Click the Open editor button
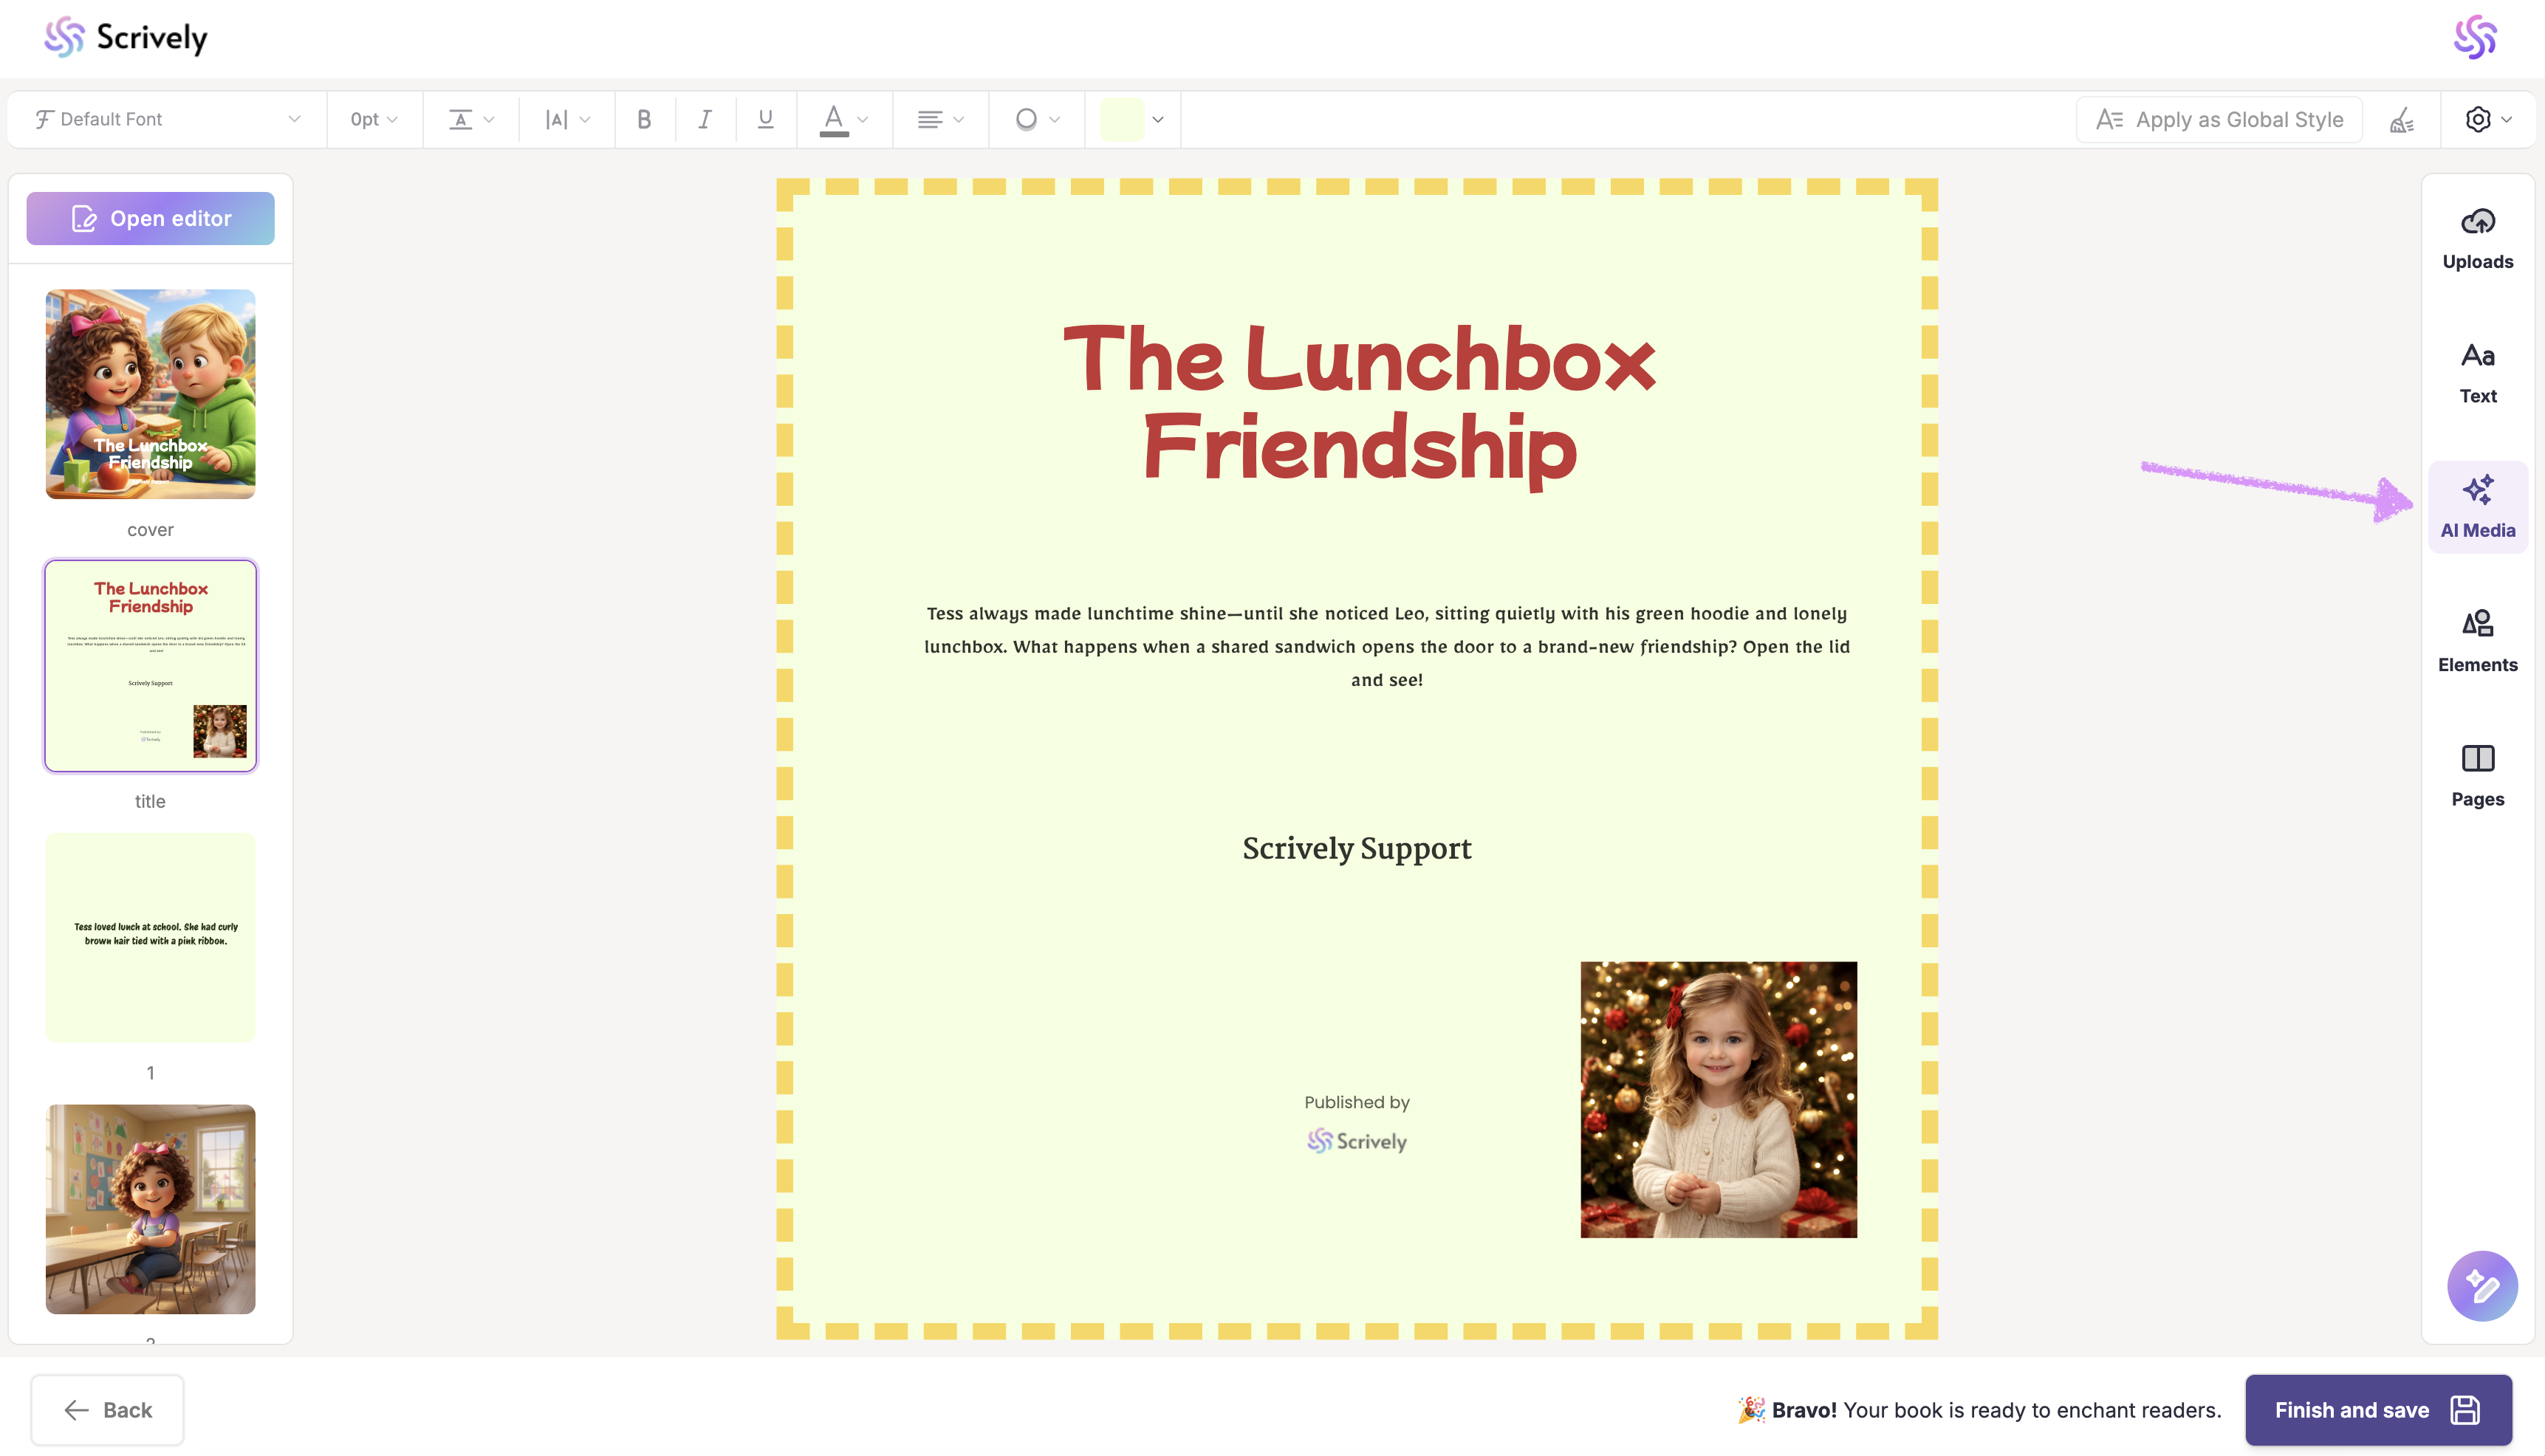Screen dimensions: 2545x1456 click(150, 218)
